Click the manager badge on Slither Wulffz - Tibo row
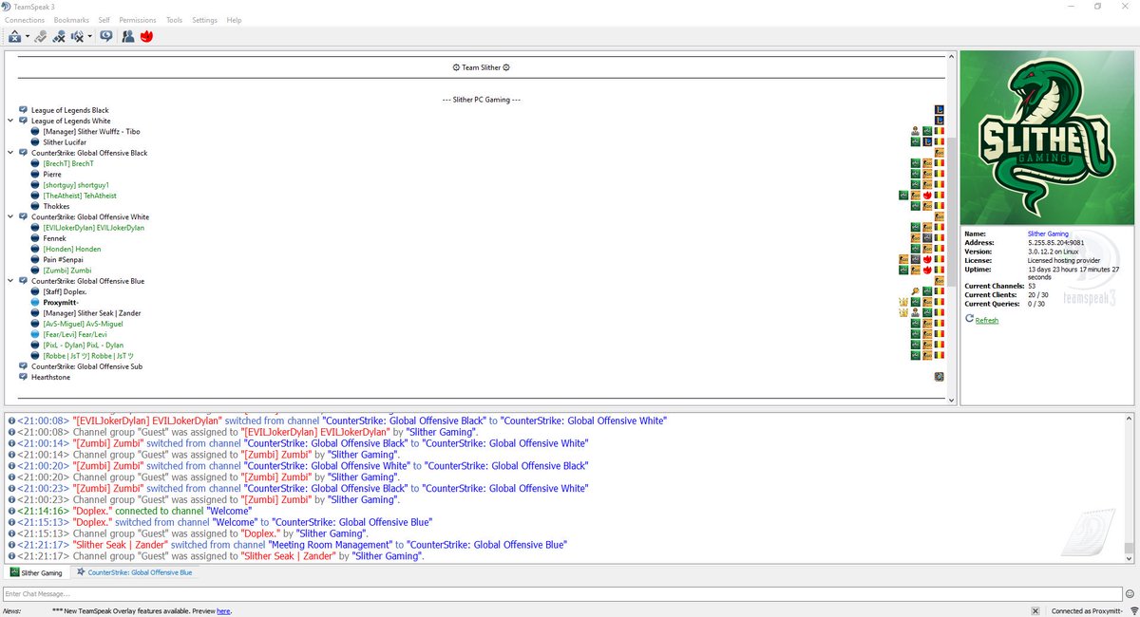This screenshot has height=617, width=1140. 915,131
